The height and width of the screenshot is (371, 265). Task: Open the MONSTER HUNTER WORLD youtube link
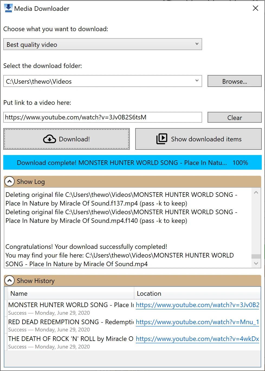click(198, 305)
